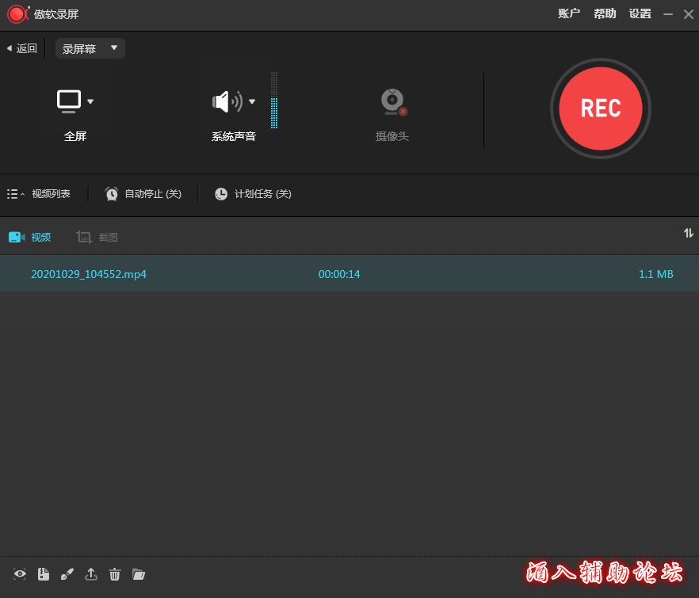Click the full-screen monitor icon
Screen dimensions: 699x598
[69, 101]
